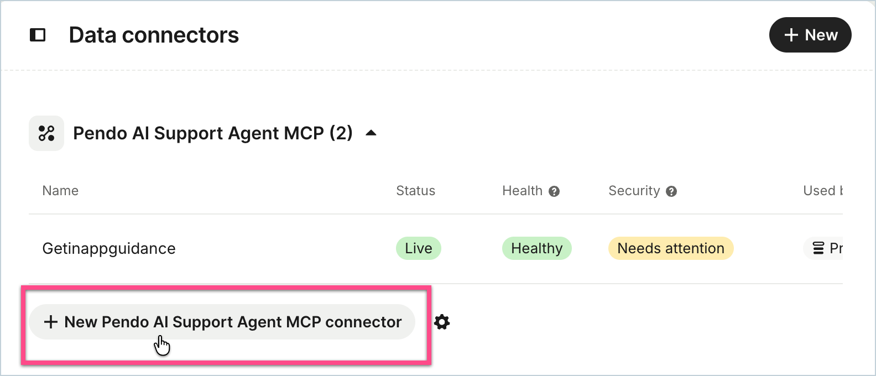
Task: Click the Pendo AI Support Agent MCP connector icon
Action: tap(46, 133)
